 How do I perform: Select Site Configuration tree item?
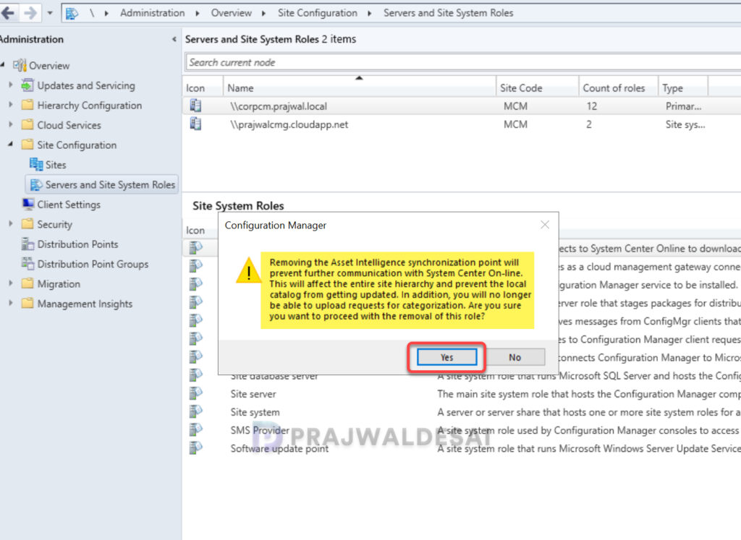[x=77, y=145]
